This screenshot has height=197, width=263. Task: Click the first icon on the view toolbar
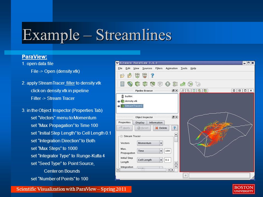[183, 91]
